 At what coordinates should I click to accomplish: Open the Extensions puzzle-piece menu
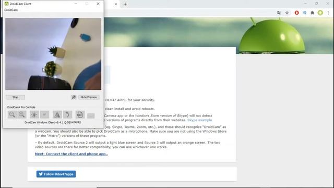pos(312,13)
